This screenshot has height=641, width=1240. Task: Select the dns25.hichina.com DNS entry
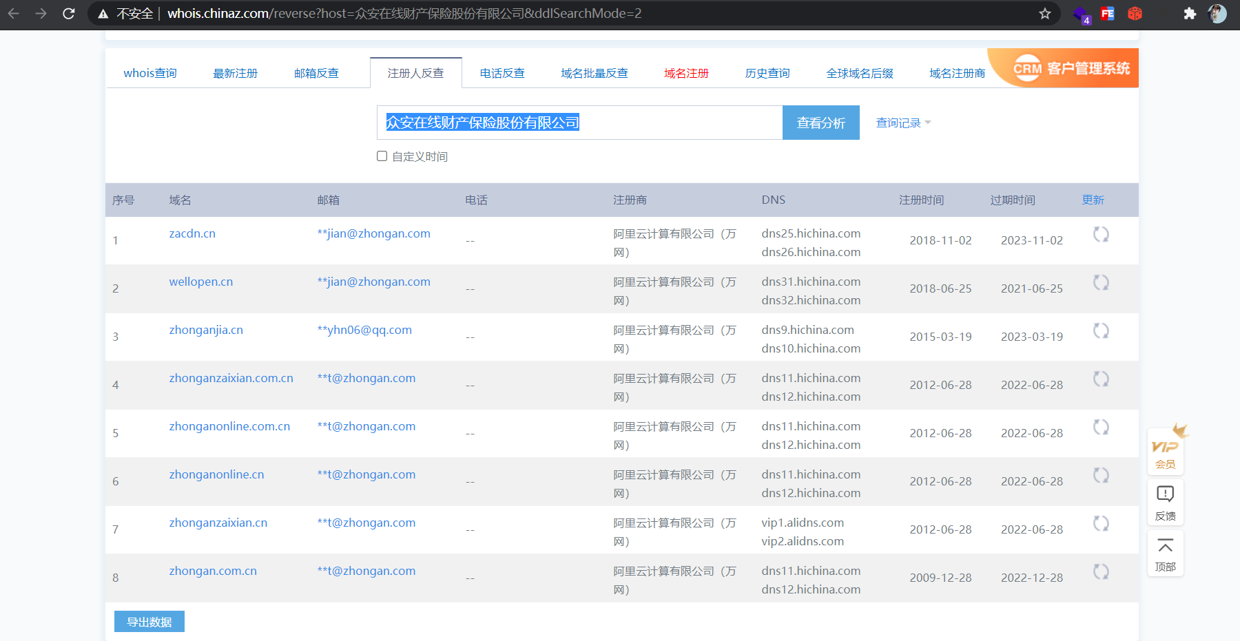click(811, 234)
